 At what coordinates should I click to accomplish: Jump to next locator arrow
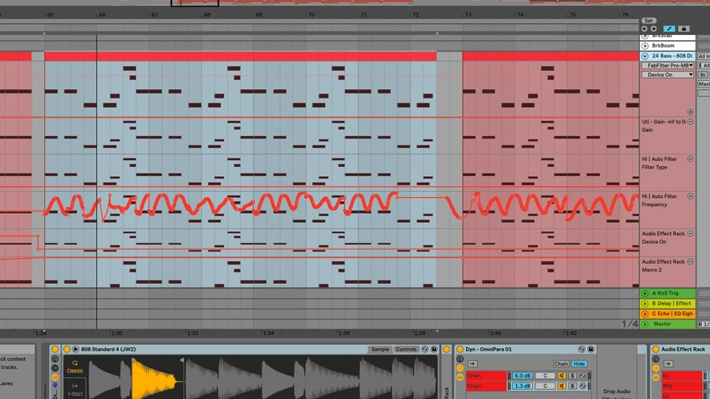point(653,28)
